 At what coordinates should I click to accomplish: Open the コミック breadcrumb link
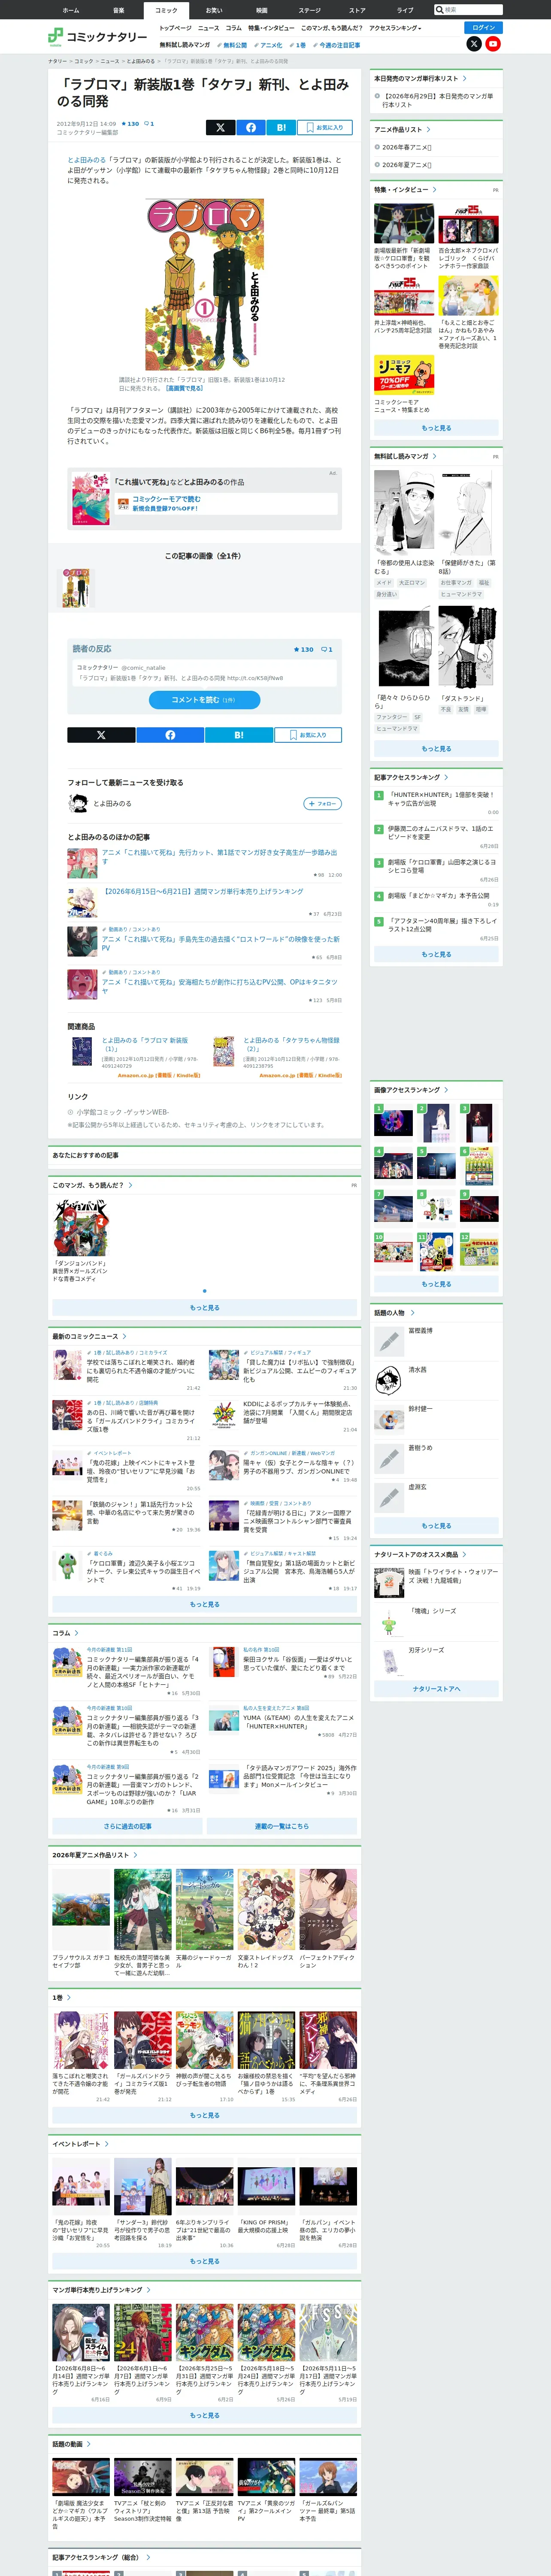(x=84, y=61)
